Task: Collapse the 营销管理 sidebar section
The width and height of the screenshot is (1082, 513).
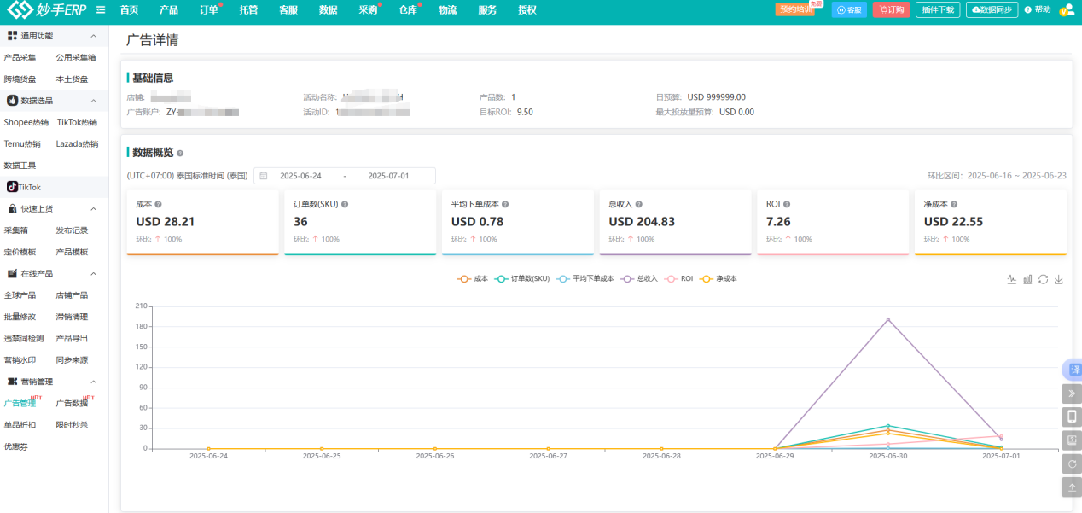Action: [93, 382]
